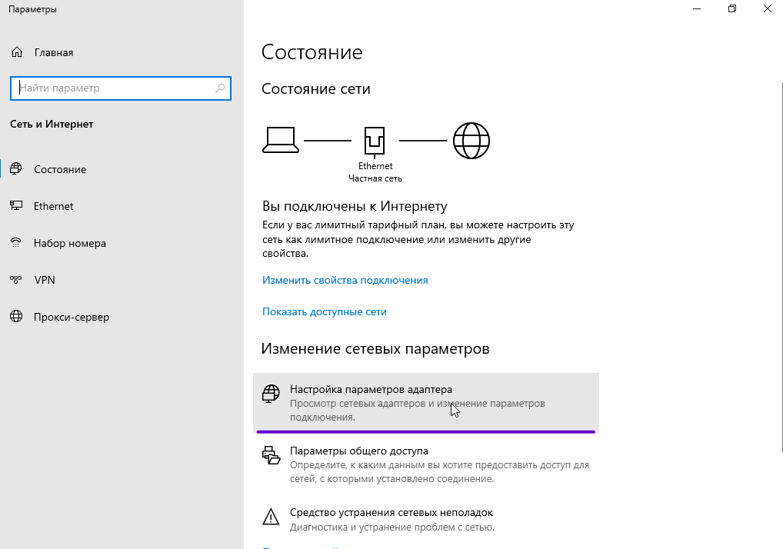Click the Ethernet monitor icon in the sidebar

17,206
